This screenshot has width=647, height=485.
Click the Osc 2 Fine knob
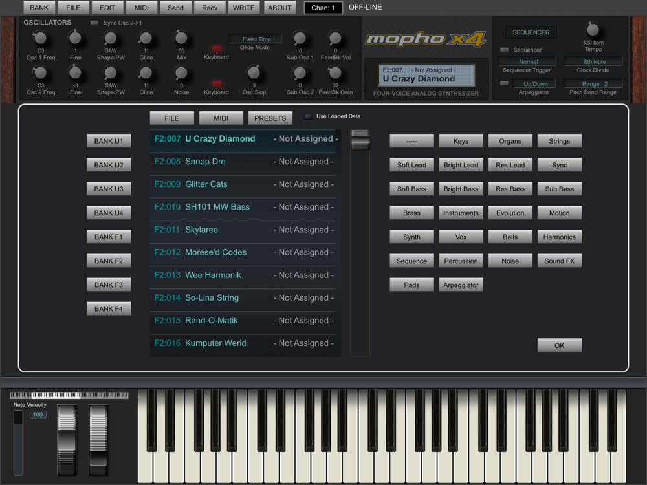[75, 73]
